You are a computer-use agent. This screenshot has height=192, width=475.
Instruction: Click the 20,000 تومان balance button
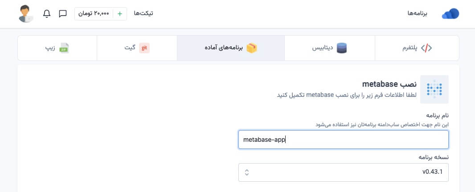(94, 14)
